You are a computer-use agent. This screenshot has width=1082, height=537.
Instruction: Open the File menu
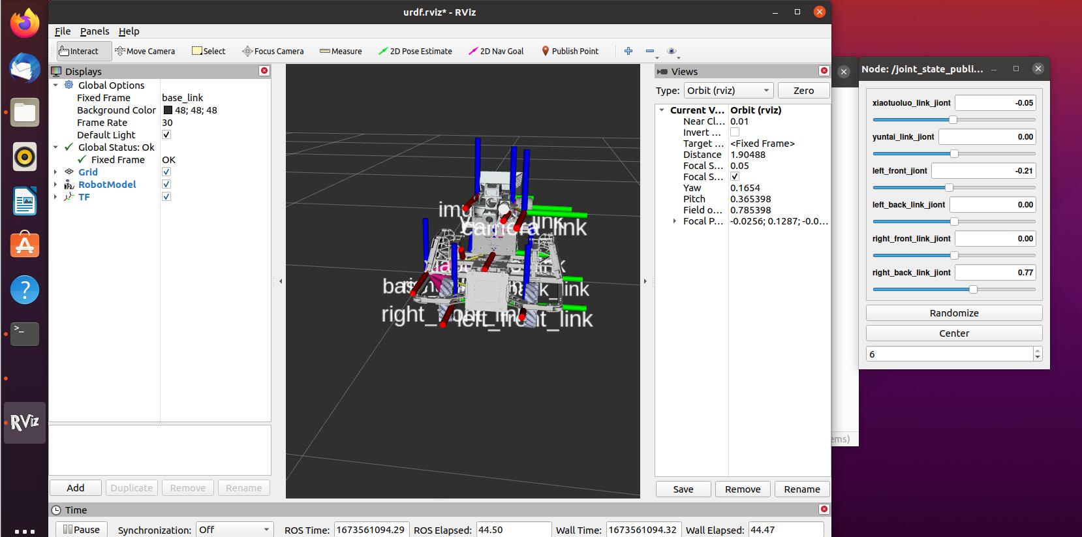pos(63,31)
